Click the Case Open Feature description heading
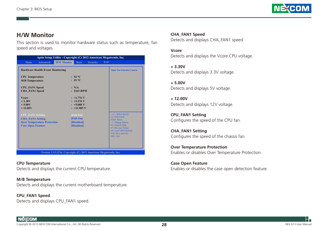Image resolution: width=328 pixels, height=231 pixels. 189,163
